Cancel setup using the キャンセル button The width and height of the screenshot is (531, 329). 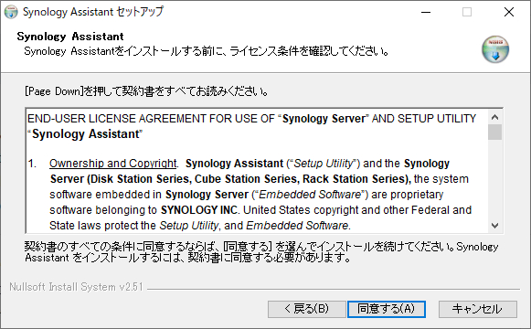pyautogui.click(x=478, y=309)
